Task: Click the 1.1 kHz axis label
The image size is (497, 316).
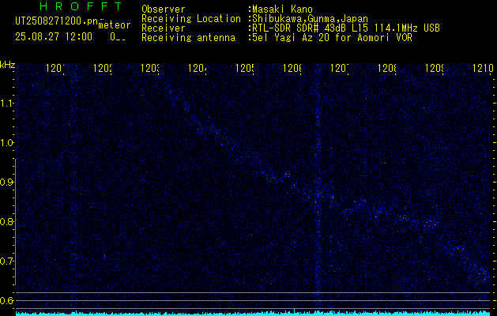Action: pos(6,103)
